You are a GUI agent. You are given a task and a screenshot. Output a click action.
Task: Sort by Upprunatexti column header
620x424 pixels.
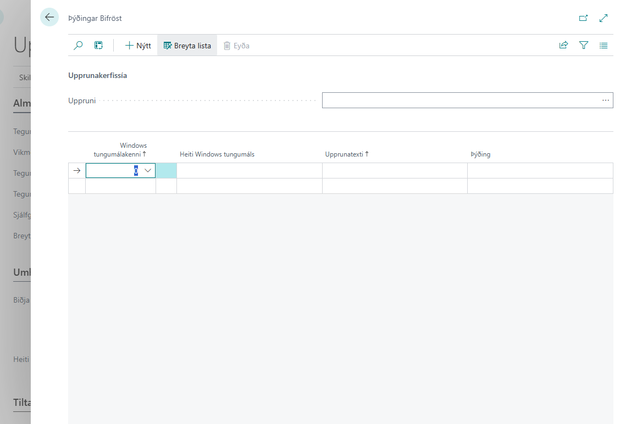347,154
